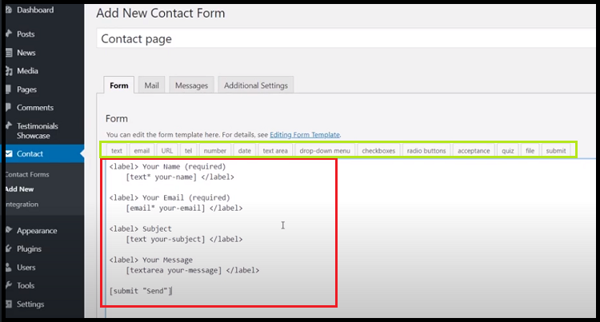
Task: Switch to the Mail tab
Action: [150, 85]
